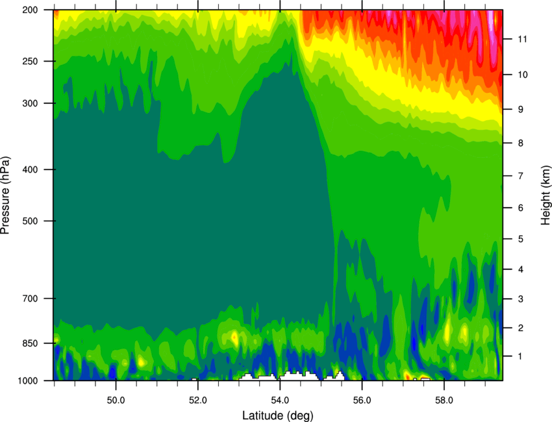This screenshot has height=422, width=552.
Task: Click the 10 km height label
Action: tap(522, 75)
